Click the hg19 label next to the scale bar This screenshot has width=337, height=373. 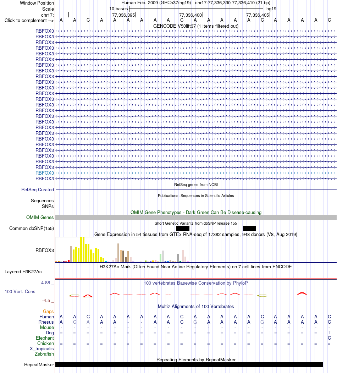click(x=271, y=9)
